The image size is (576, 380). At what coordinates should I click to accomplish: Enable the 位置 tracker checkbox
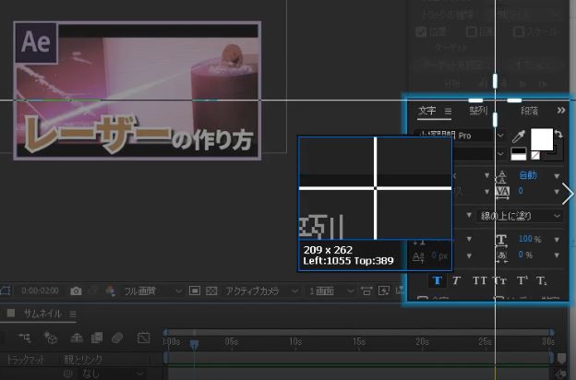coord(421,32)
